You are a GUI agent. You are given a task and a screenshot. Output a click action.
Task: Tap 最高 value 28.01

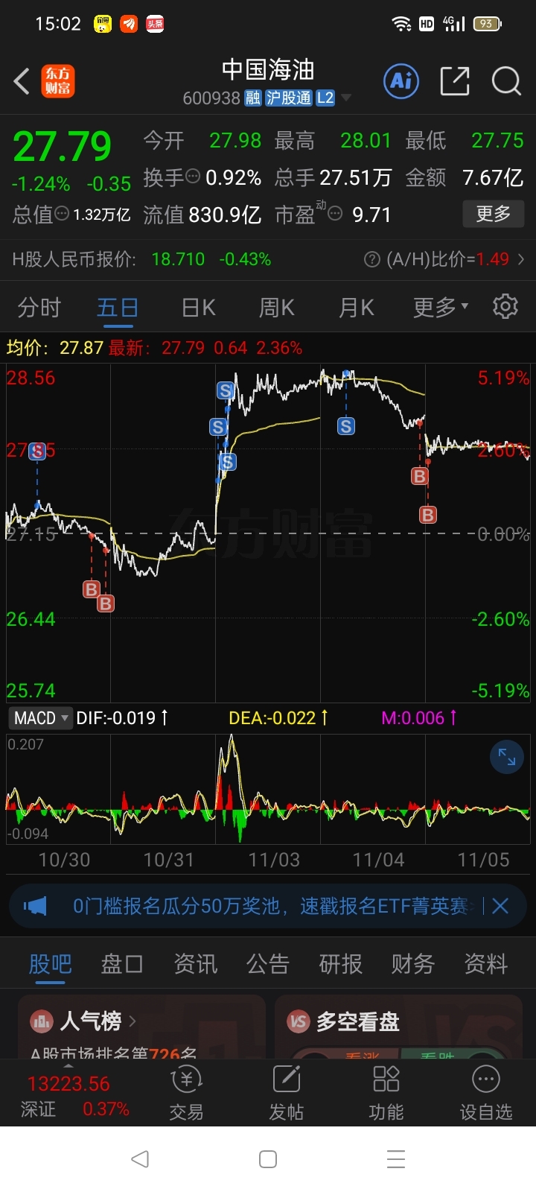pos(366,141)
